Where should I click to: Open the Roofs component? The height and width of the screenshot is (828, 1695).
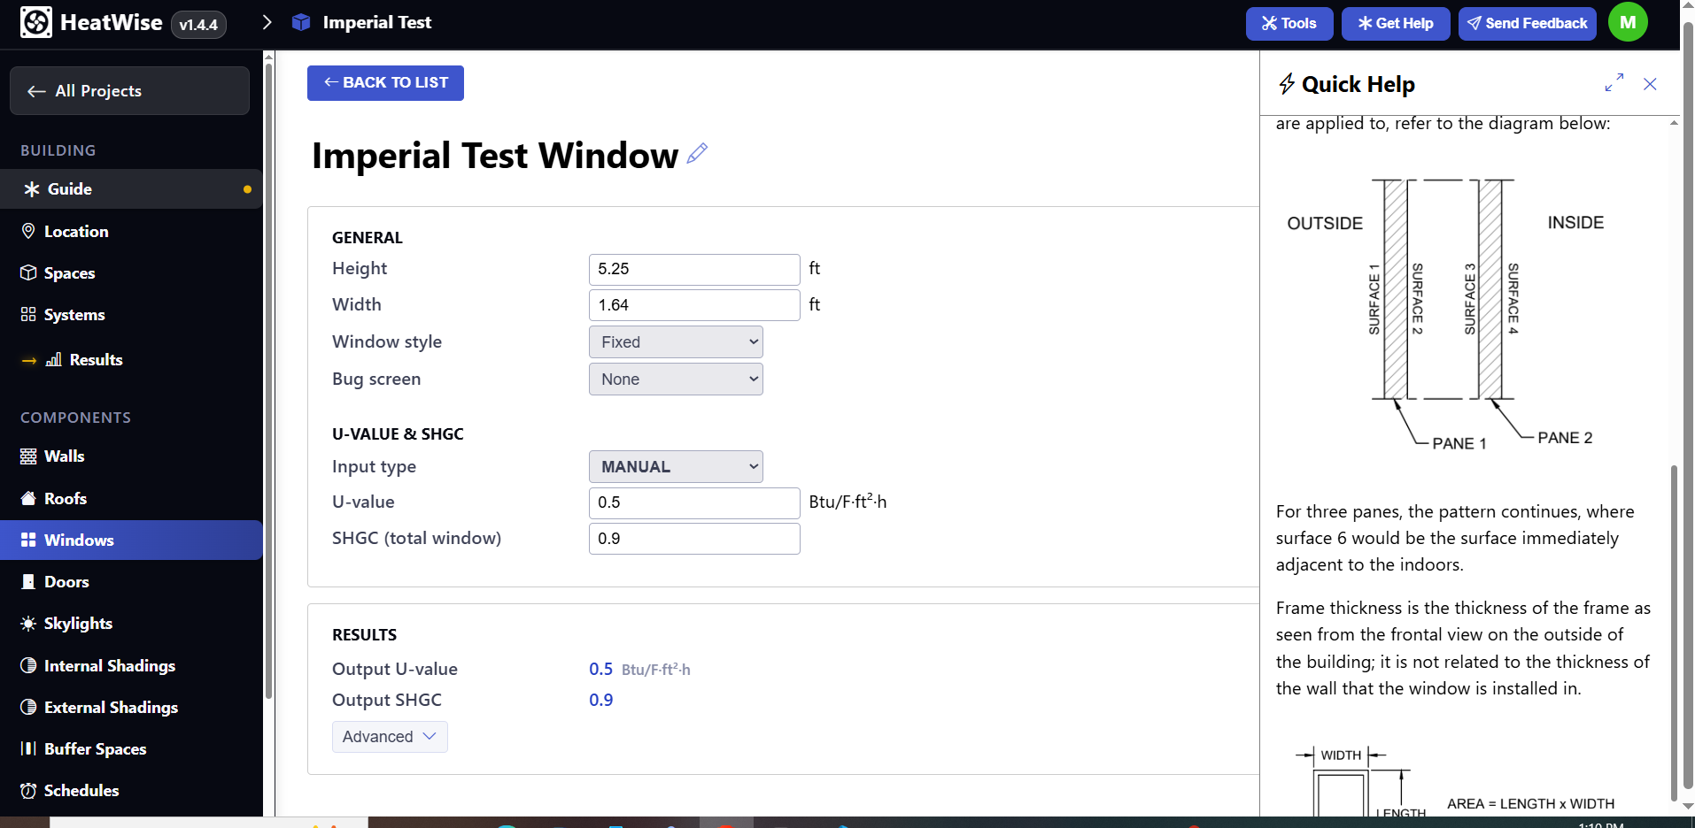coord(65,498)
